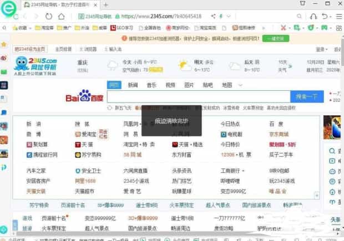Select the 贴吧 search tab
The image size is (344, 241).
(x=208, y=85)
